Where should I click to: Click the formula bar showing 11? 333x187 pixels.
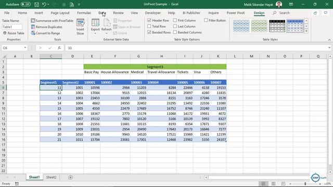(x=197, y=48)
